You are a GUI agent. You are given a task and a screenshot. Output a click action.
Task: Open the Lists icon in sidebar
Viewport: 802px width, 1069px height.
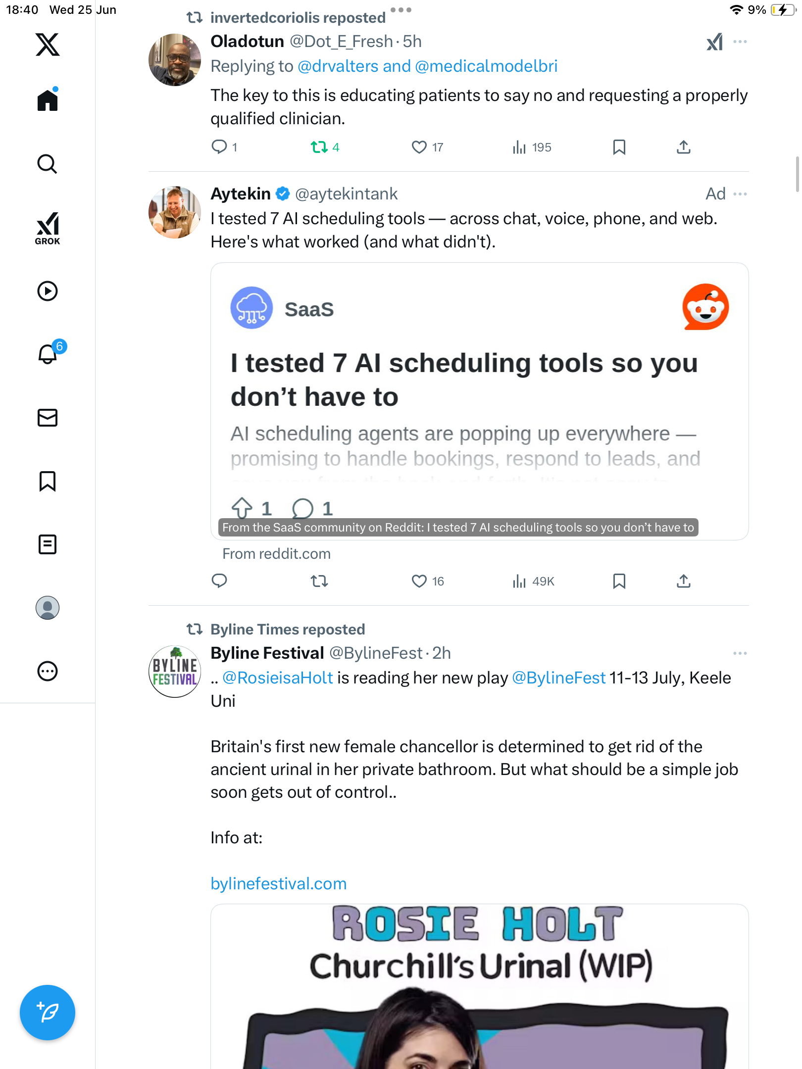48,544
